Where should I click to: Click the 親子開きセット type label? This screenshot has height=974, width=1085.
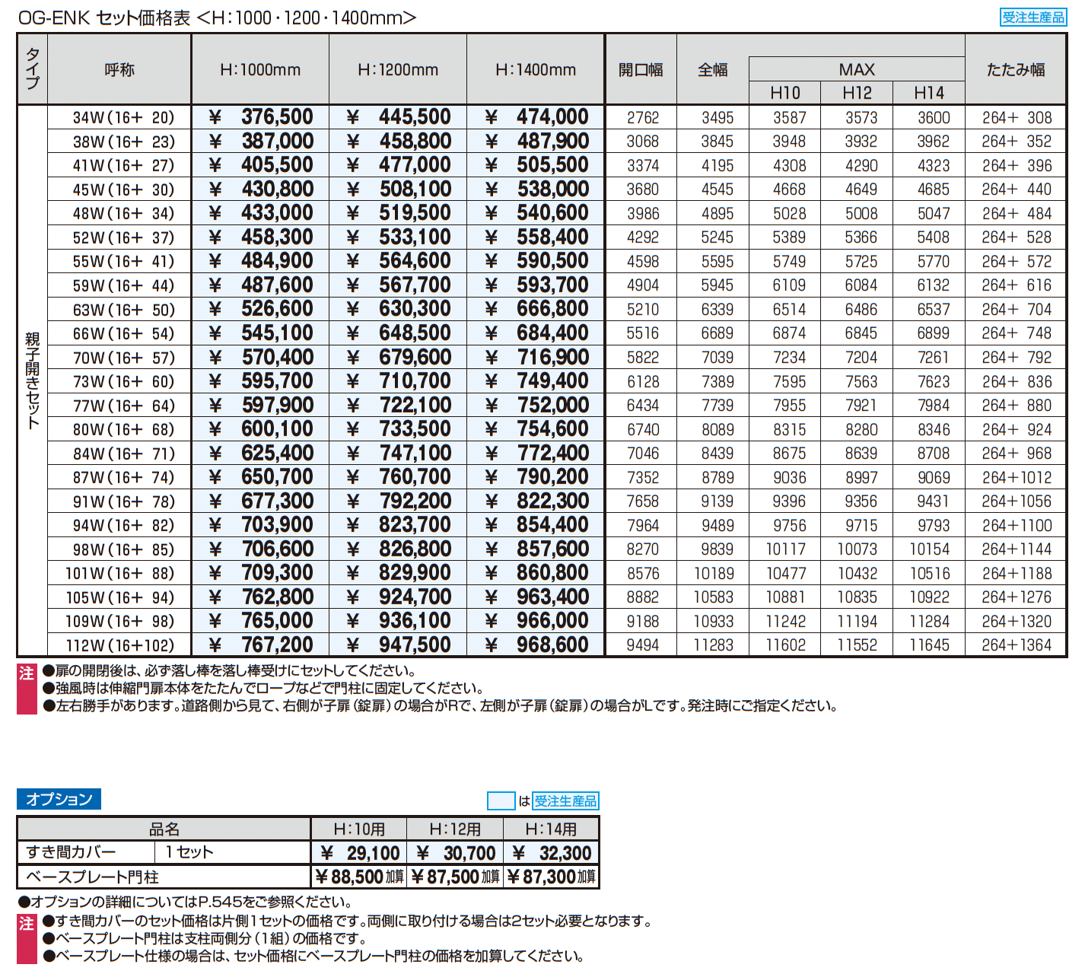pyautogui.click(x=32, y=380)
